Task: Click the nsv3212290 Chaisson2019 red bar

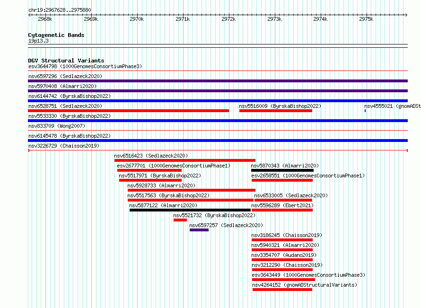Action: tap(282, 270)
